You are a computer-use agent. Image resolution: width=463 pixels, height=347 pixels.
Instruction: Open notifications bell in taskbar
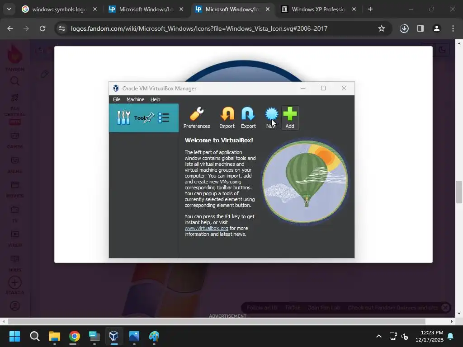pyautogui.click(x=451, y=336)
